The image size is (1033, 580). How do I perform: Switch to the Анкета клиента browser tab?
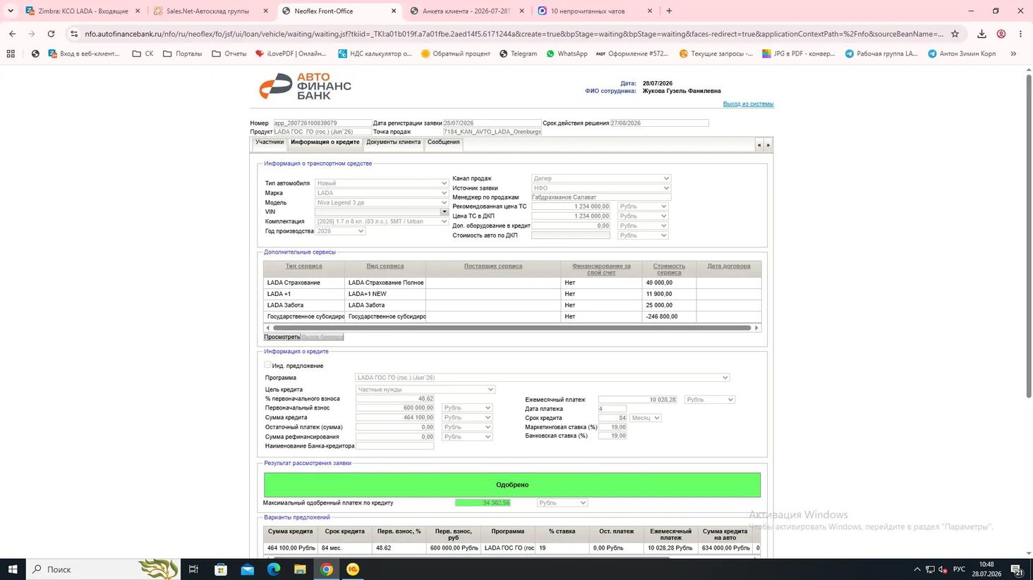[x=467, y=11]
